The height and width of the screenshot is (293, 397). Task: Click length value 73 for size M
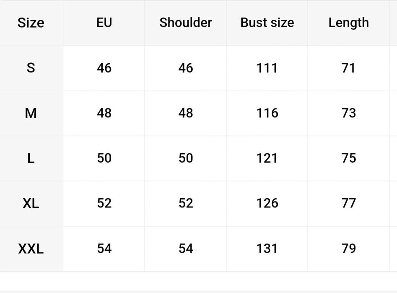tap(348, 113)
